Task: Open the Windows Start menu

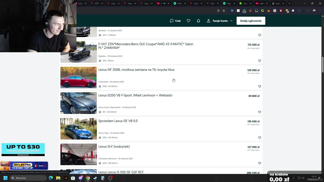Action: [x=5, y=178]
